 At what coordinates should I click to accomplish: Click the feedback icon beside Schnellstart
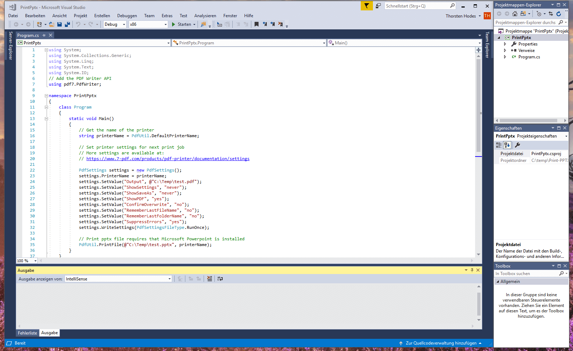tap(378, 6)
